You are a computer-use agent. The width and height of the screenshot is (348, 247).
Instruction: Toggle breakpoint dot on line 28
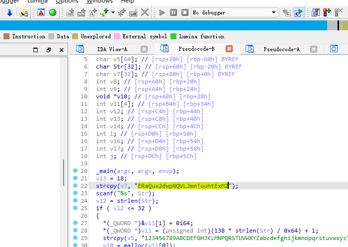click(x=75, y=230)
